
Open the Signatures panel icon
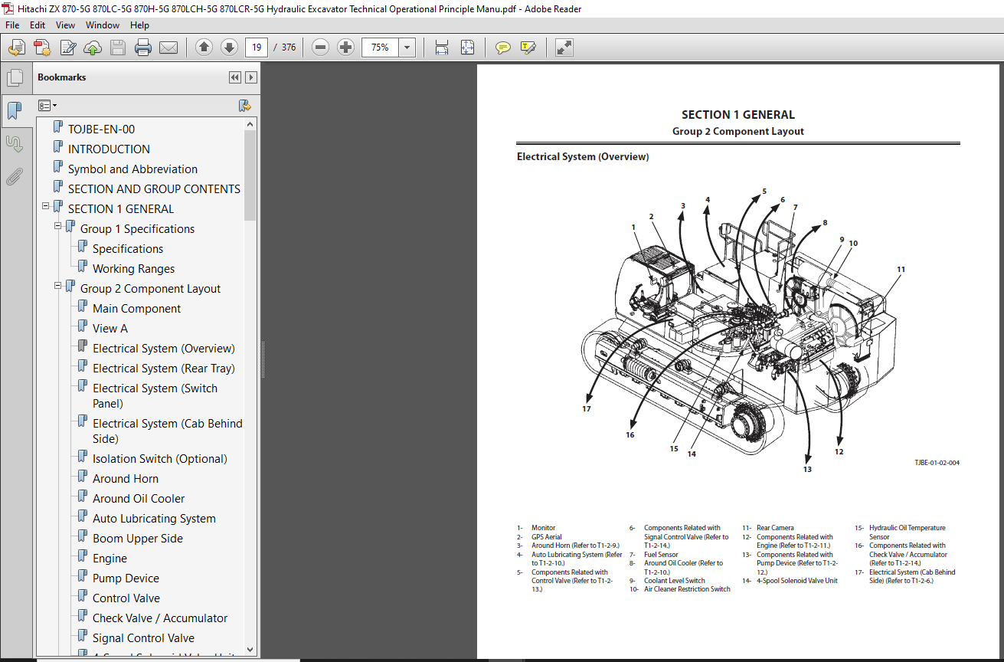click(x=15, y=143)
